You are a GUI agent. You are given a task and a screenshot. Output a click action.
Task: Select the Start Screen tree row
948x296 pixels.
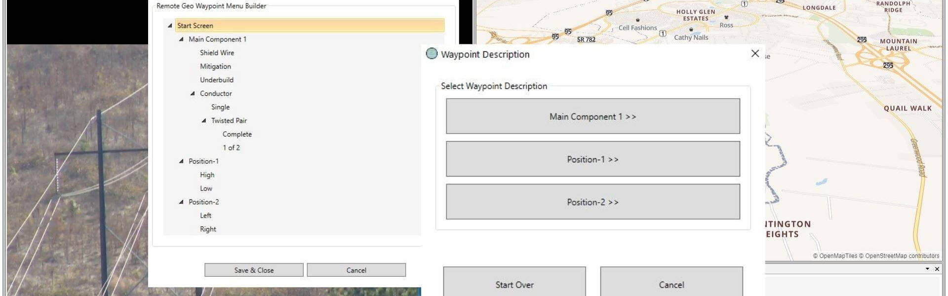coord(310,26)
